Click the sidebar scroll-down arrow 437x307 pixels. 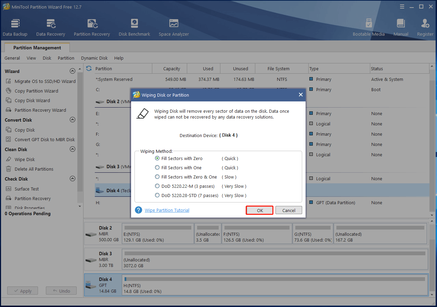click(80, 206)
